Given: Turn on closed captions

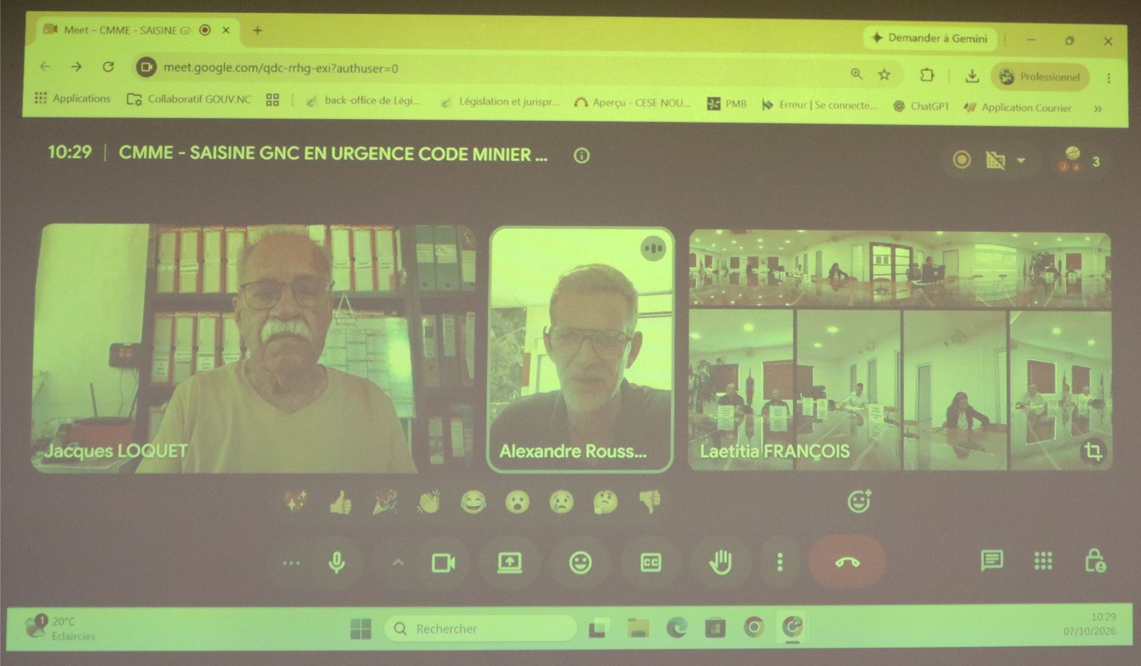Looking at the screenshot, I should click(650, 562).
